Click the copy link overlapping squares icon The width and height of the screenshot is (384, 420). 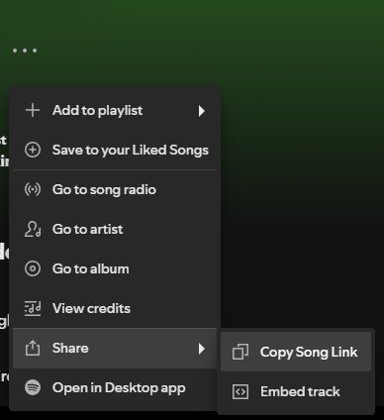coord(240,352)
